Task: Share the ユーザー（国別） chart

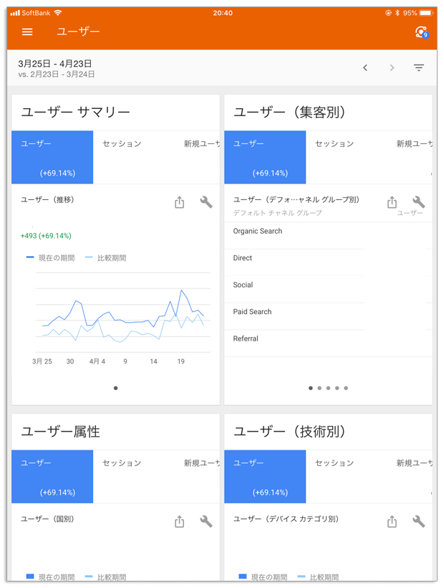Action: click(x=179, y=521)
